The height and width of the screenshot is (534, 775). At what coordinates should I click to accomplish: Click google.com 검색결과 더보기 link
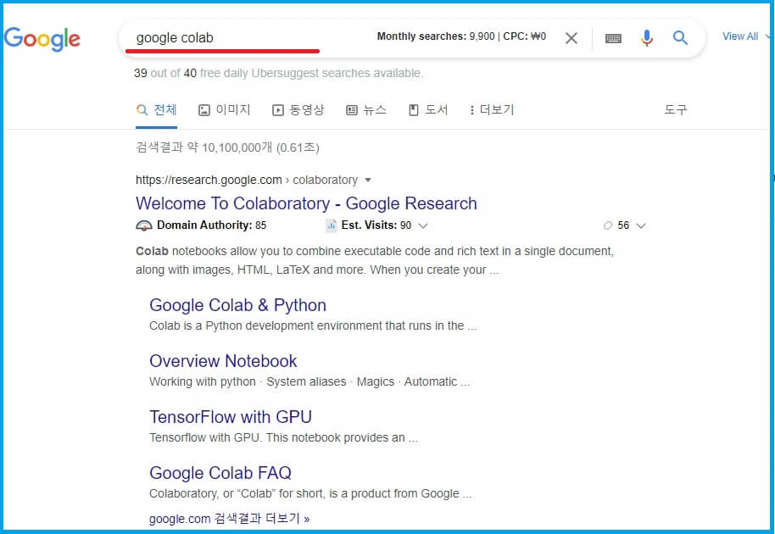(x=229, y=519)
